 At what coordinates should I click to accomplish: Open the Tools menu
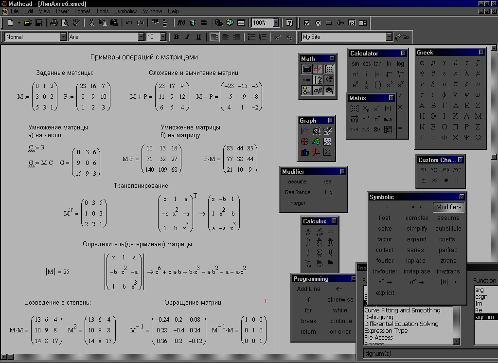102,11
